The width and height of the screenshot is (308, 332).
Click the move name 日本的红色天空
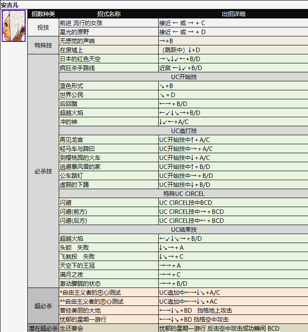pyautogui.click(x=80, y=59)
